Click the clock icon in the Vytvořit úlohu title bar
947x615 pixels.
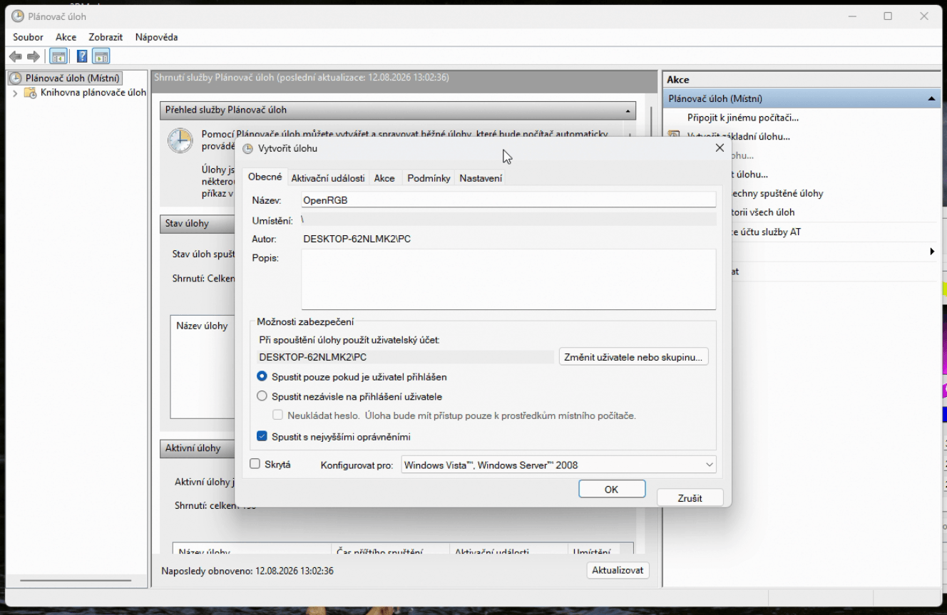tap(248, 149)
